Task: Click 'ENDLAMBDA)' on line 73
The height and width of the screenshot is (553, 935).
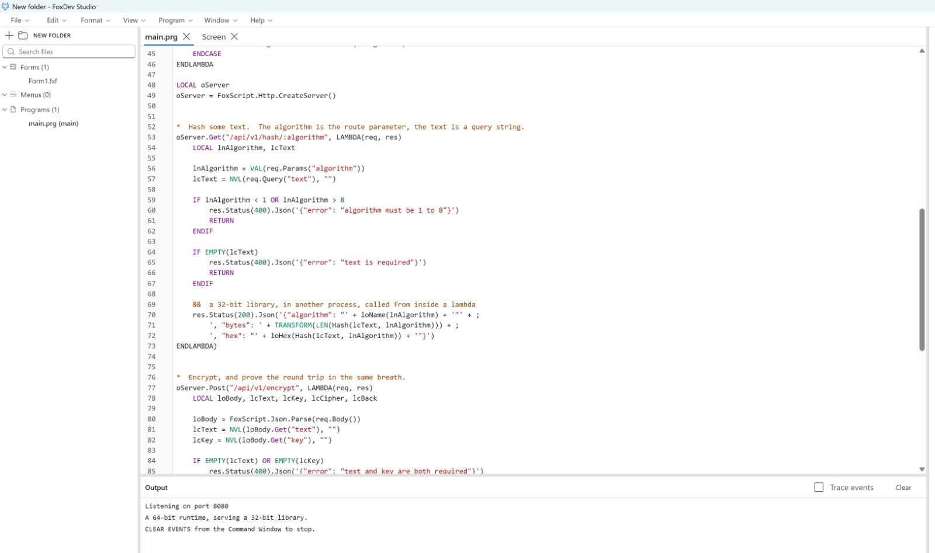Action: 196,346
